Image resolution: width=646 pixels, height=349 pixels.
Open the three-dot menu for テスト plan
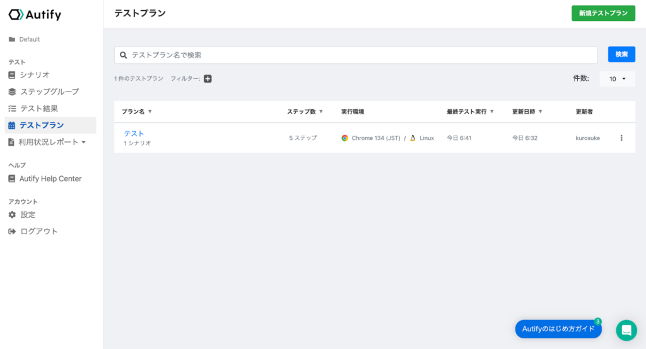[x=621, y=138]
